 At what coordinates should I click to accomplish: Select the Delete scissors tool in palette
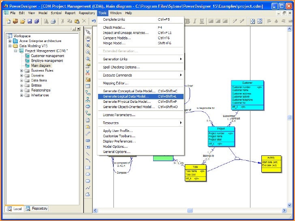88,72
